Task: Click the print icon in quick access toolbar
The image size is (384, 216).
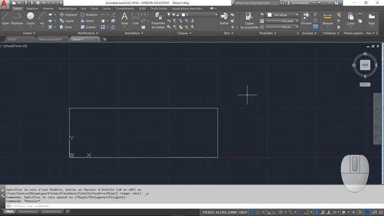Action: pos(38,2)
